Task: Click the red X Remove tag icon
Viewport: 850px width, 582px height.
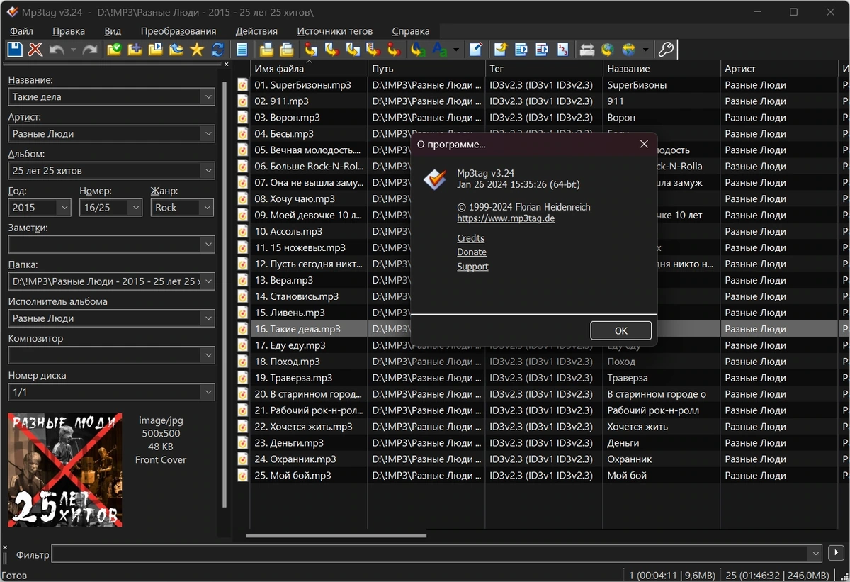Action: [35, 50]
